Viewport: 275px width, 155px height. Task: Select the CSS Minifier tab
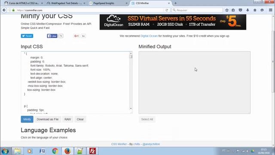[150, 3]
